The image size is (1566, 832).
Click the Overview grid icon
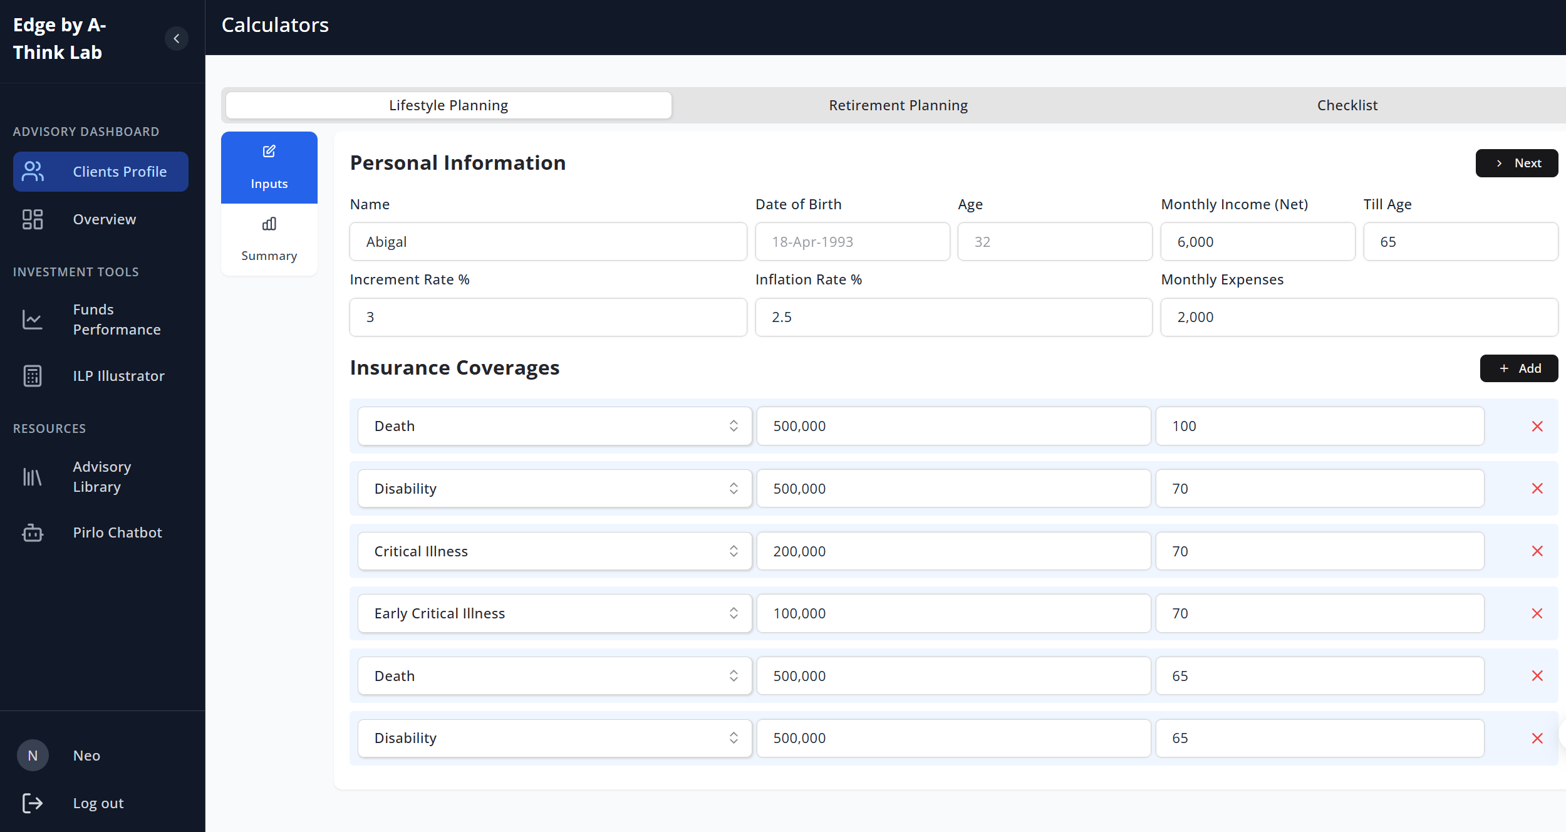click(33, 219)
